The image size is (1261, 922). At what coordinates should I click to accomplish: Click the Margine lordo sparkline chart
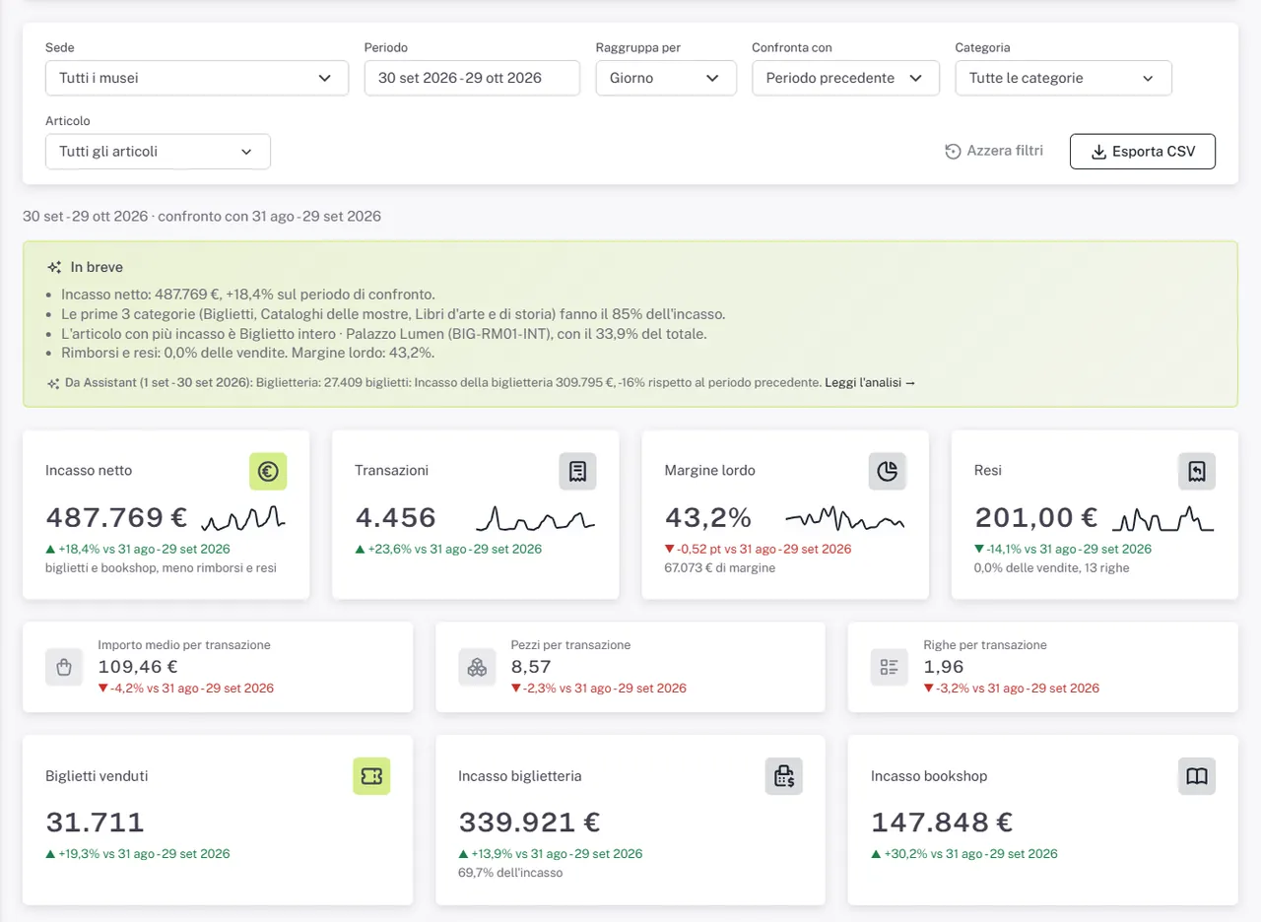pos(844,517)
